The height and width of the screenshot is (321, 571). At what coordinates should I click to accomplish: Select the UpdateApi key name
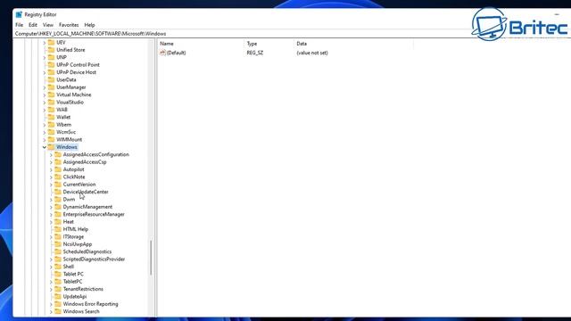[75, 297]
